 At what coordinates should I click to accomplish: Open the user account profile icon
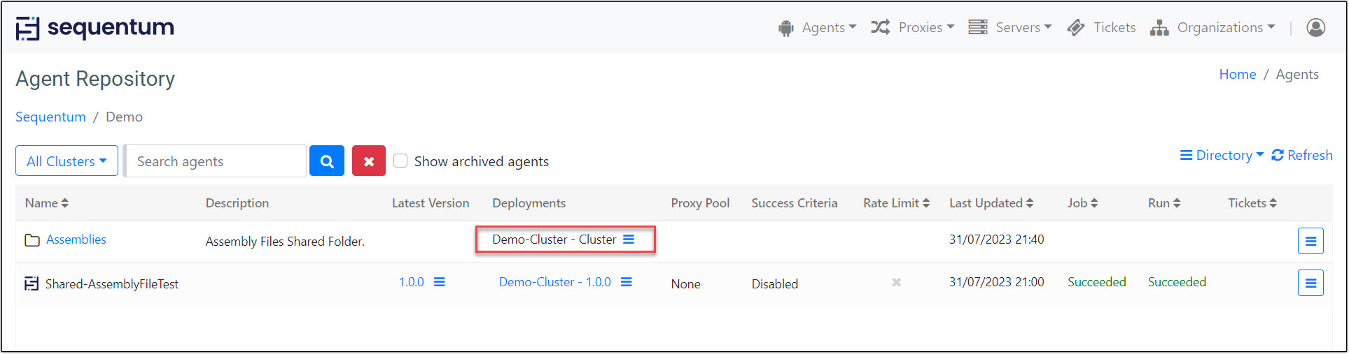(x=1315, y=27)
